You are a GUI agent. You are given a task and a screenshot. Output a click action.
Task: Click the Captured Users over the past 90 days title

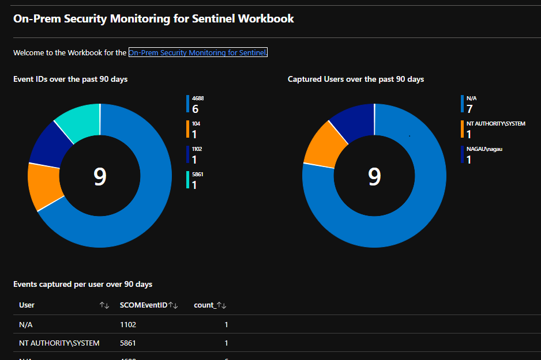[356, 79]
